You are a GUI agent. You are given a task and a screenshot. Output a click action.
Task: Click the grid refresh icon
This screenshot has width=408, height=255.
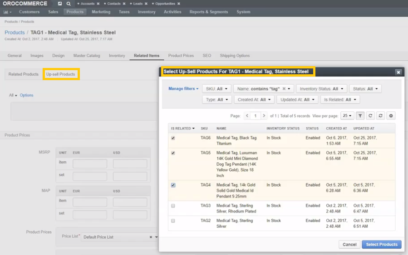tap(370, 115)
